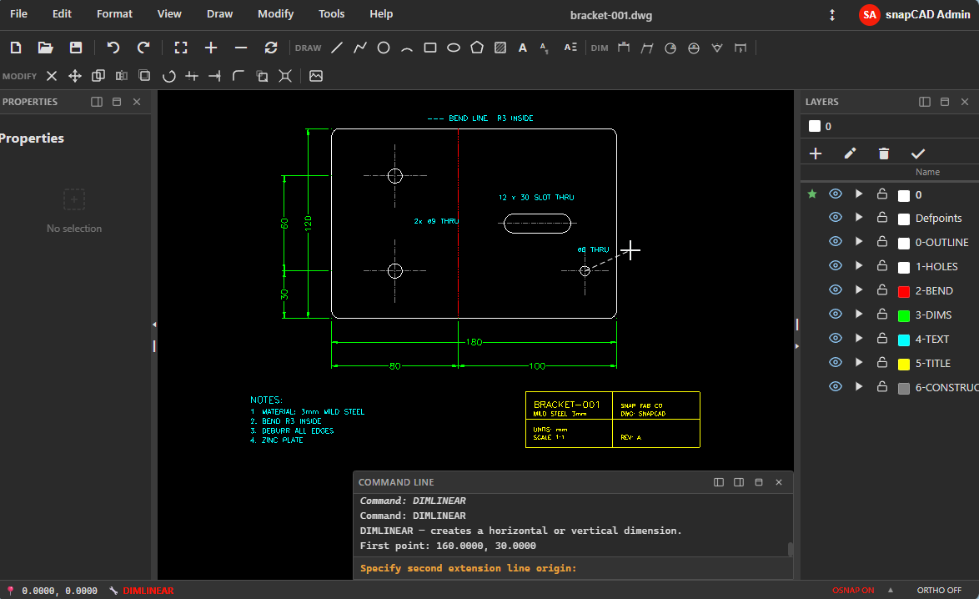Select the radius dimension tool
This screenshot has width=979, height=599.
pos(670,48)
